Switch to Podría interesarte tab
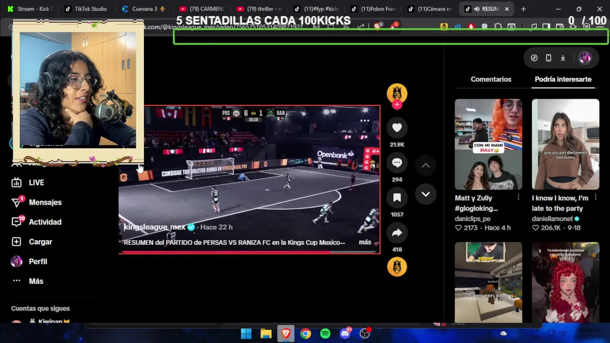The image size is (610, 343). point(563,80)
